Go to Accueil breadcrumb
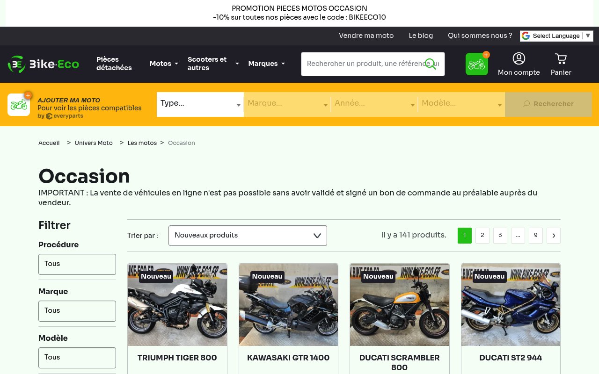The image size is (599, 374). coord(49,143)
